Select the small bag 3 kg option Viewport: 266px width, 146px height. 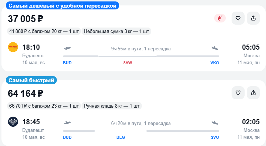pyautogui.click(x=116, y=31)
